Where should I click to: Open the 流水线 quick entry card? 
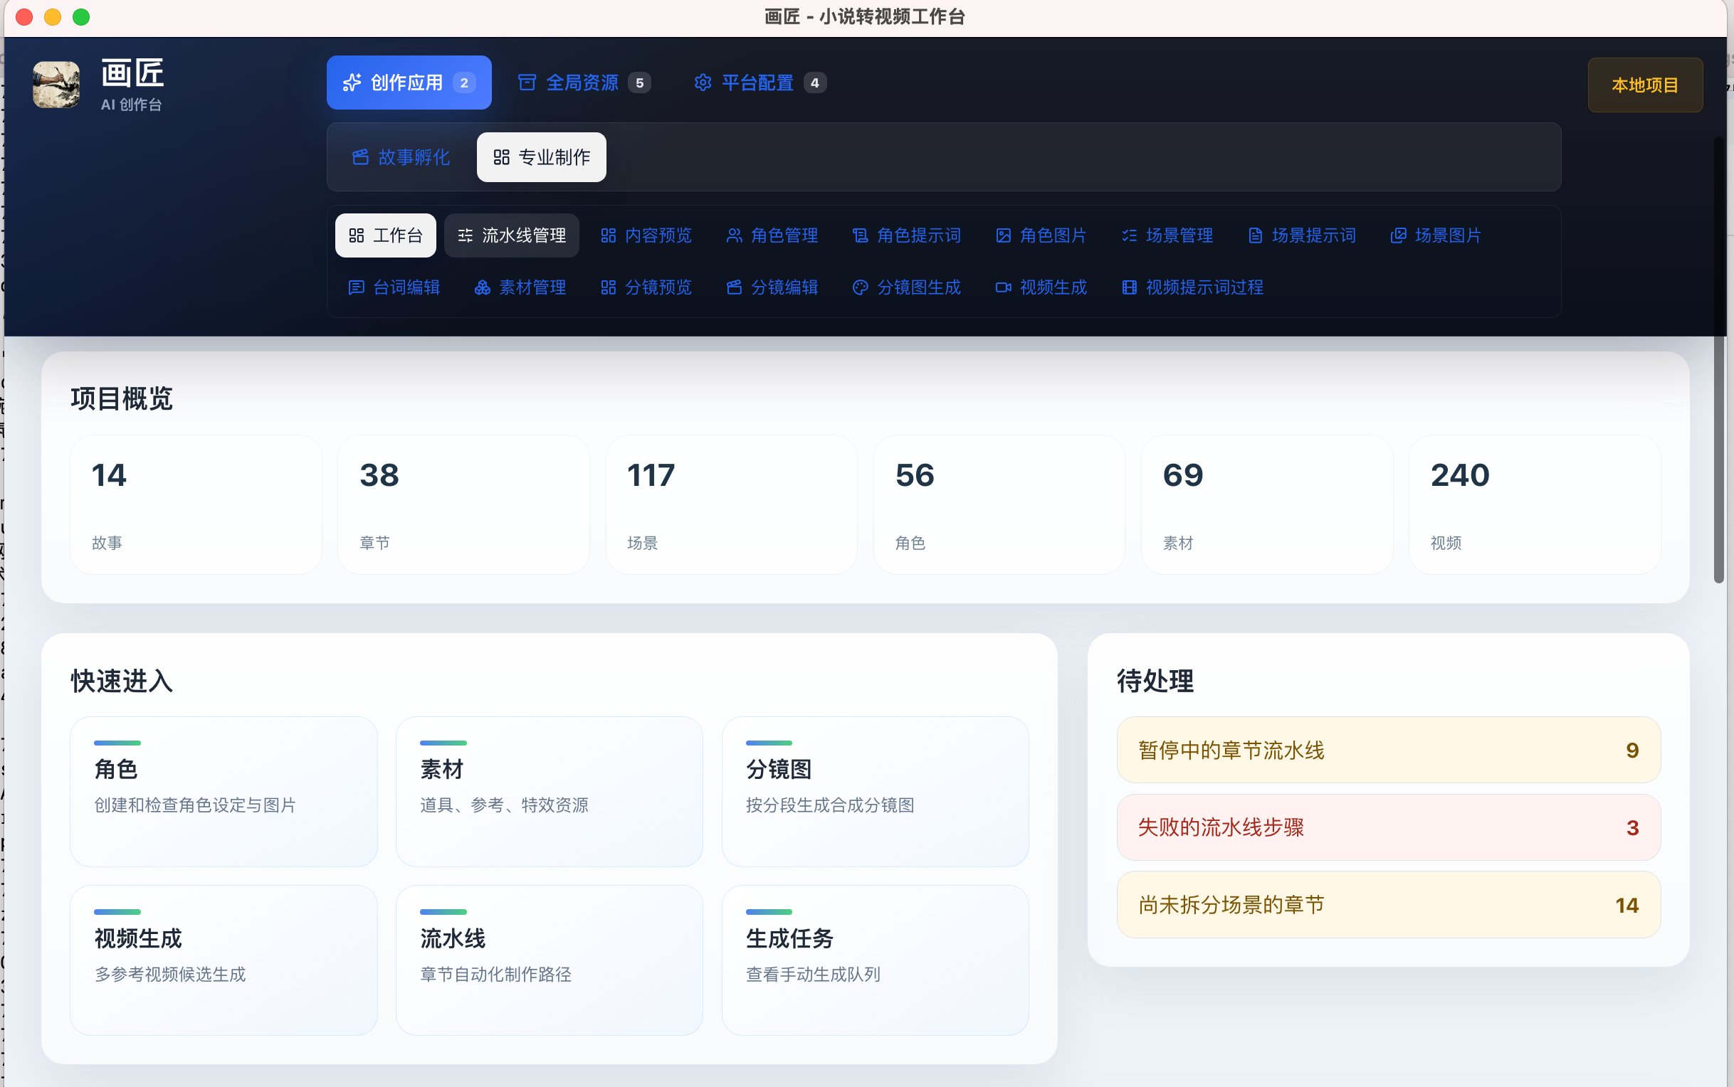[550, 960]
